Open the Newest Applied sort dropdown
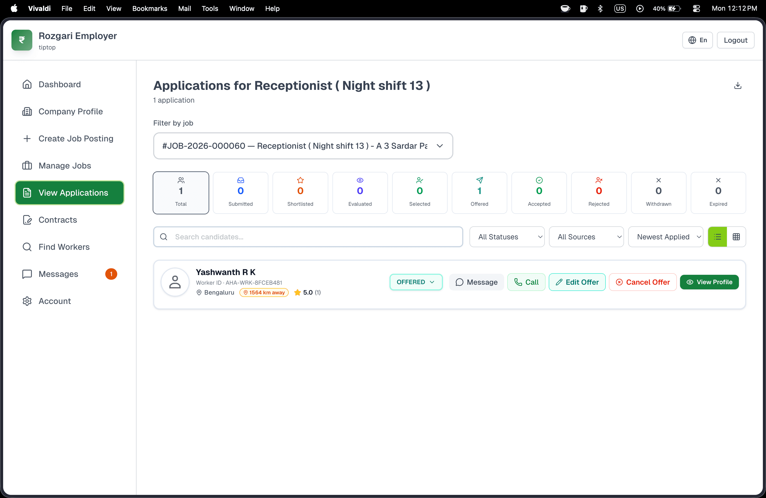The width and height of the screenshot is (766, 498). (665, 237)
